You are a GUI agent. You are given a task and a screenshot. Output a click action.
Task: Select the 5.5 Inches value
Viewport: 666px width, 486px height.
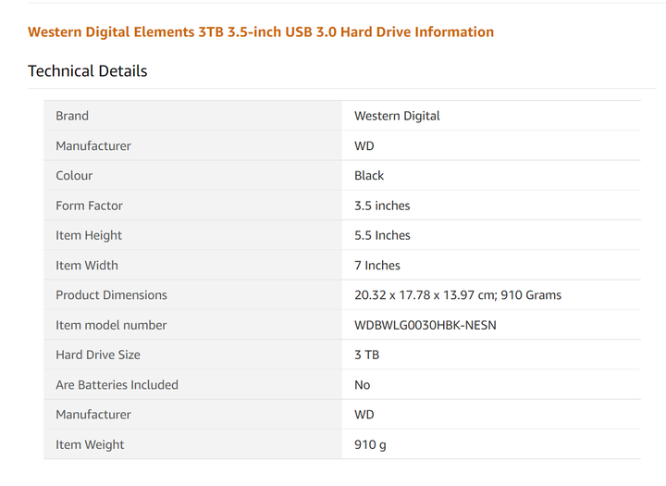[x=382, y=235]
